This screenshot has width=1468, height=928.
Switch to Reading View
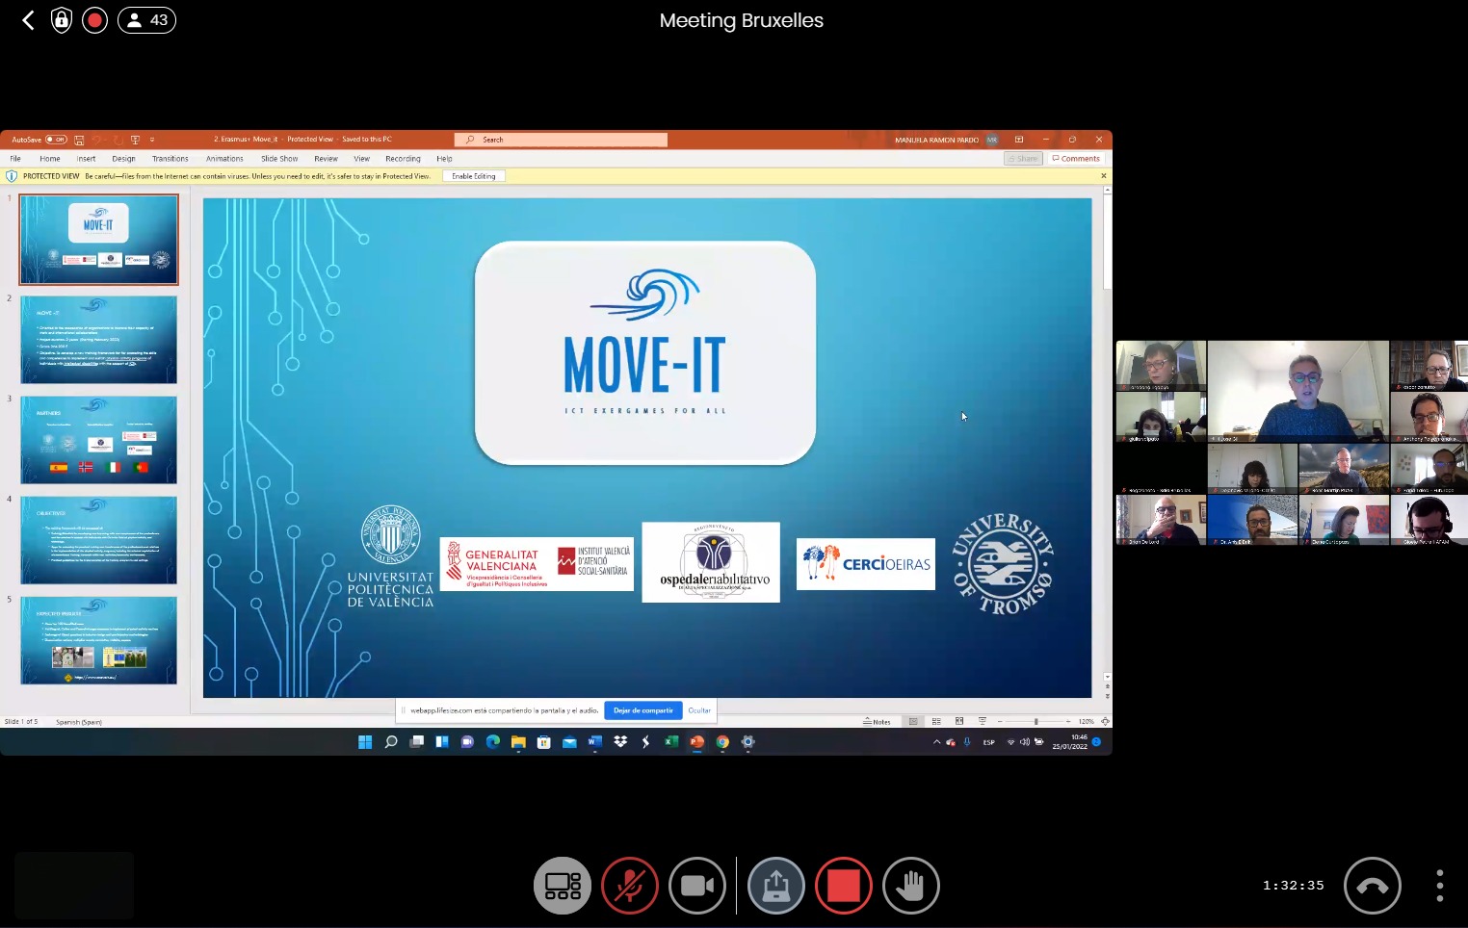click(959, 721)
